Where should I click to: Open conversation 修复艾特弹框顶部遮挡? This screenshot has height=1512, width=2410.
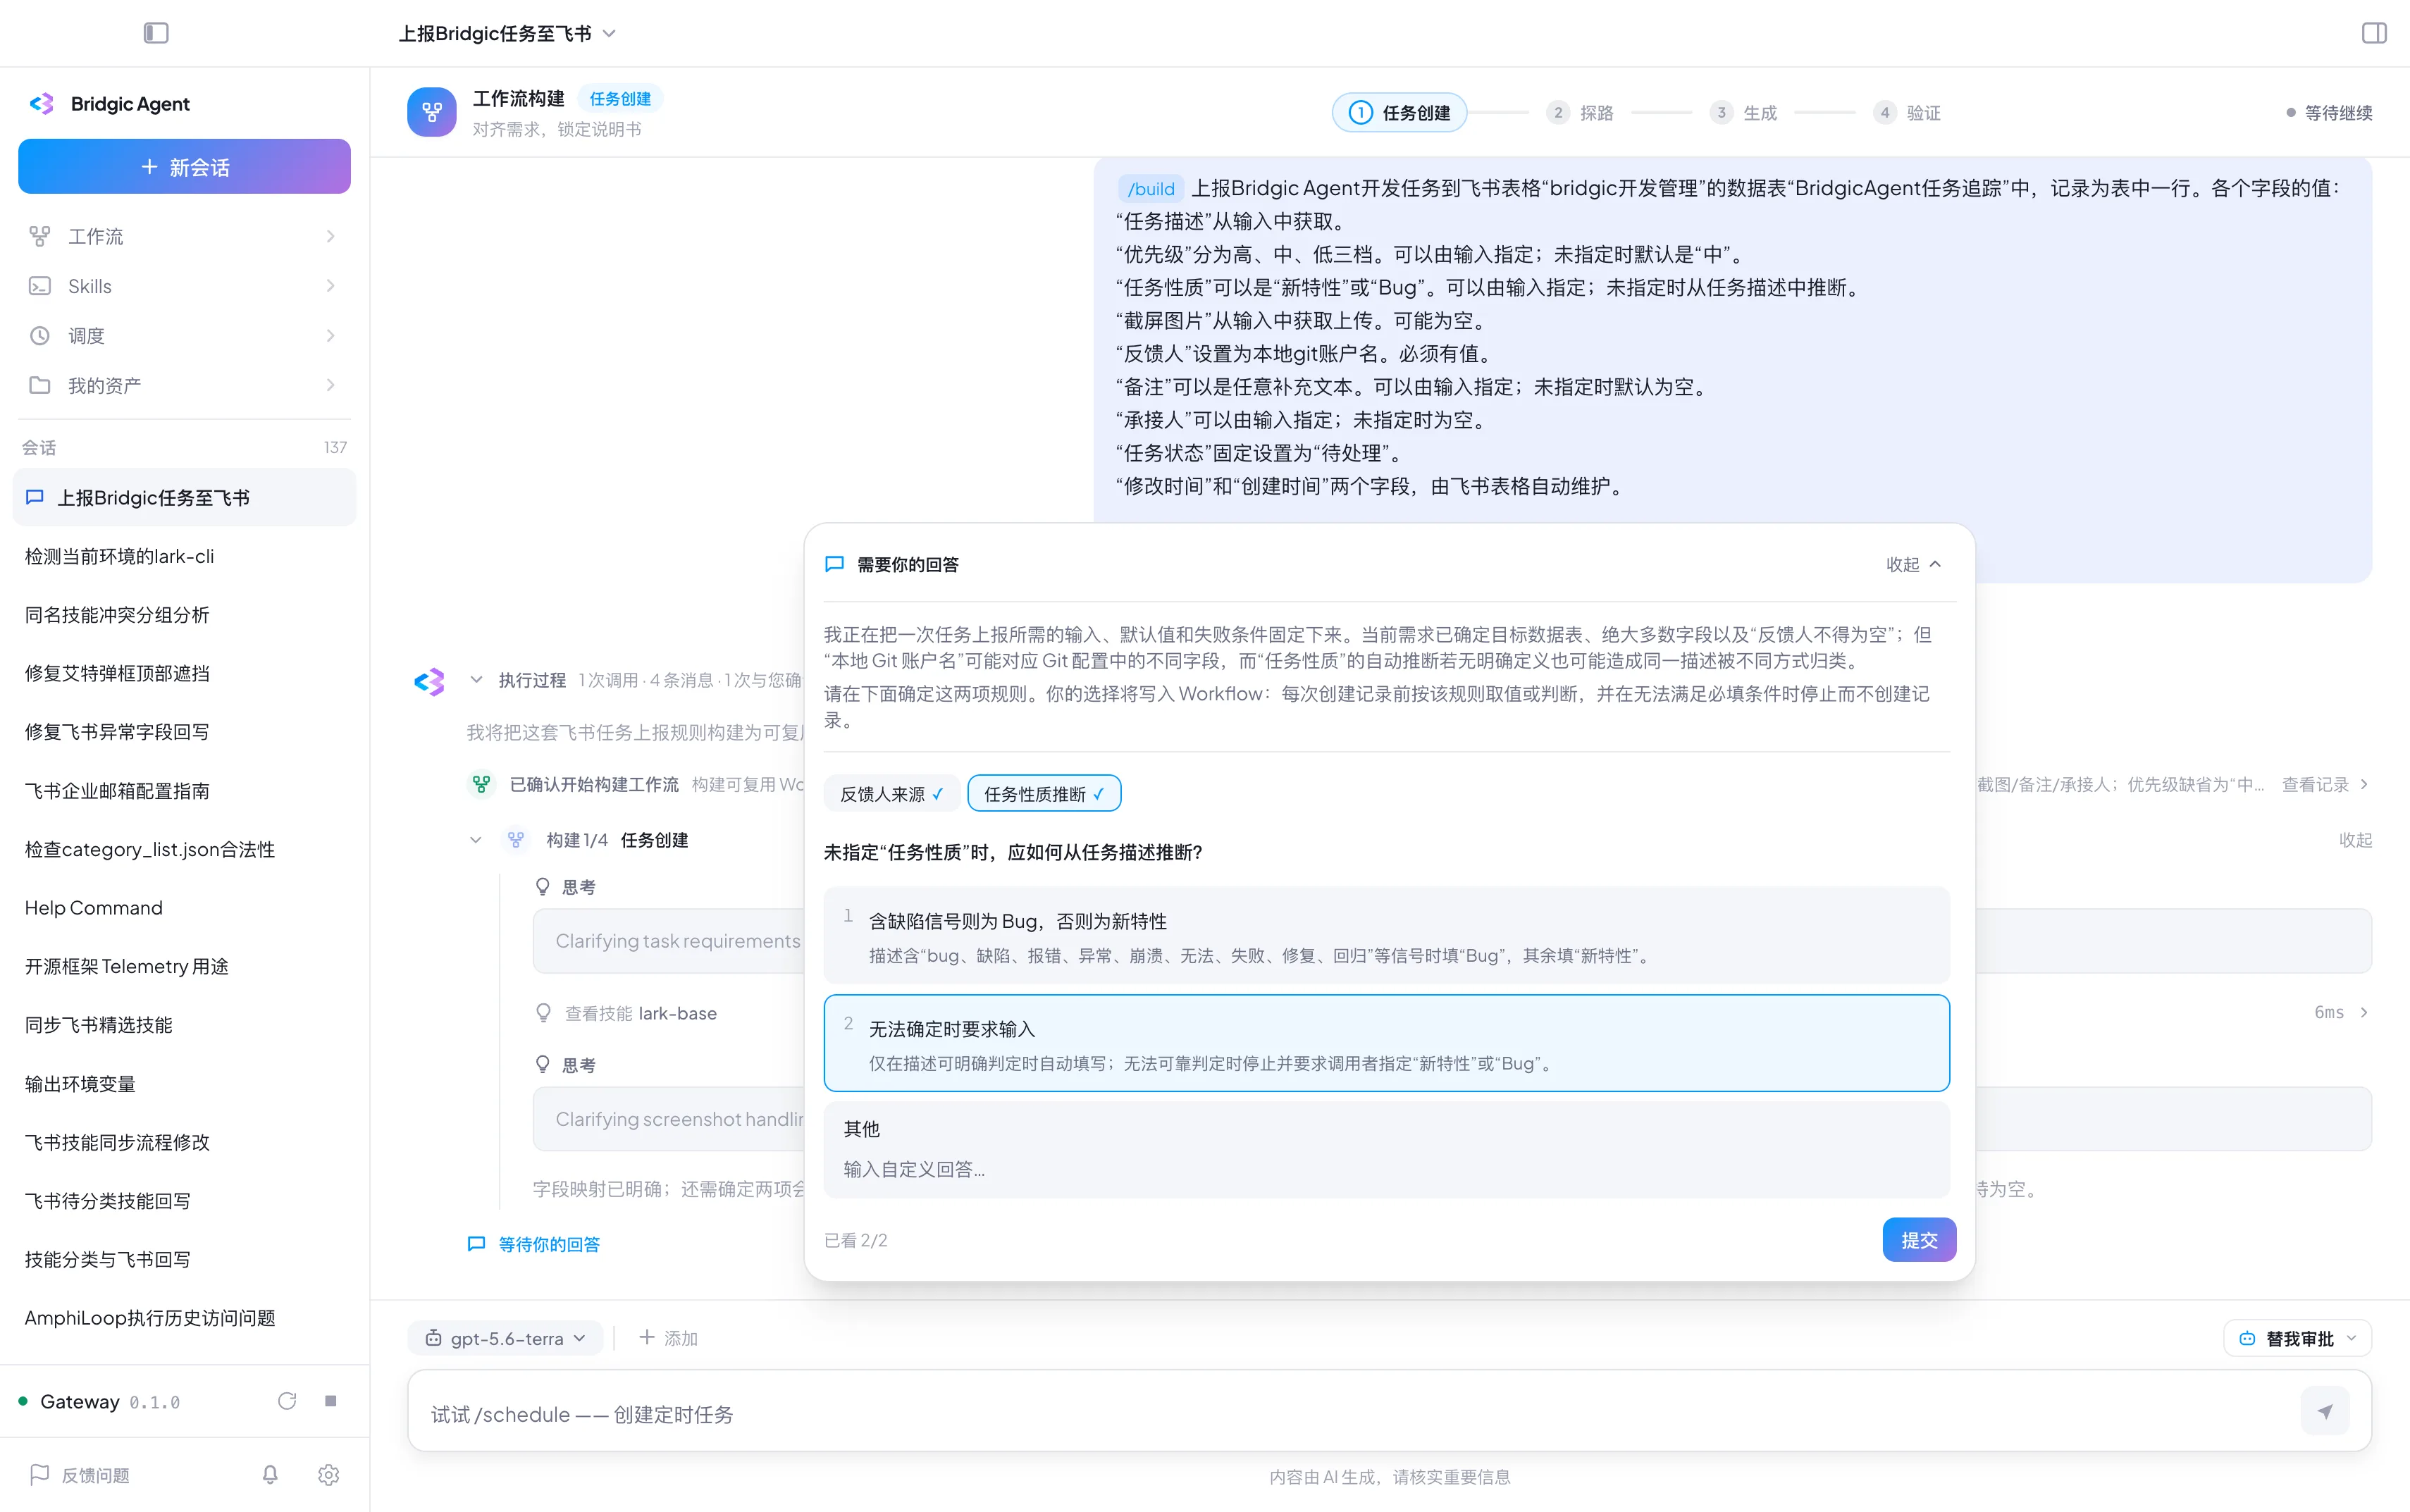[184, 673]
